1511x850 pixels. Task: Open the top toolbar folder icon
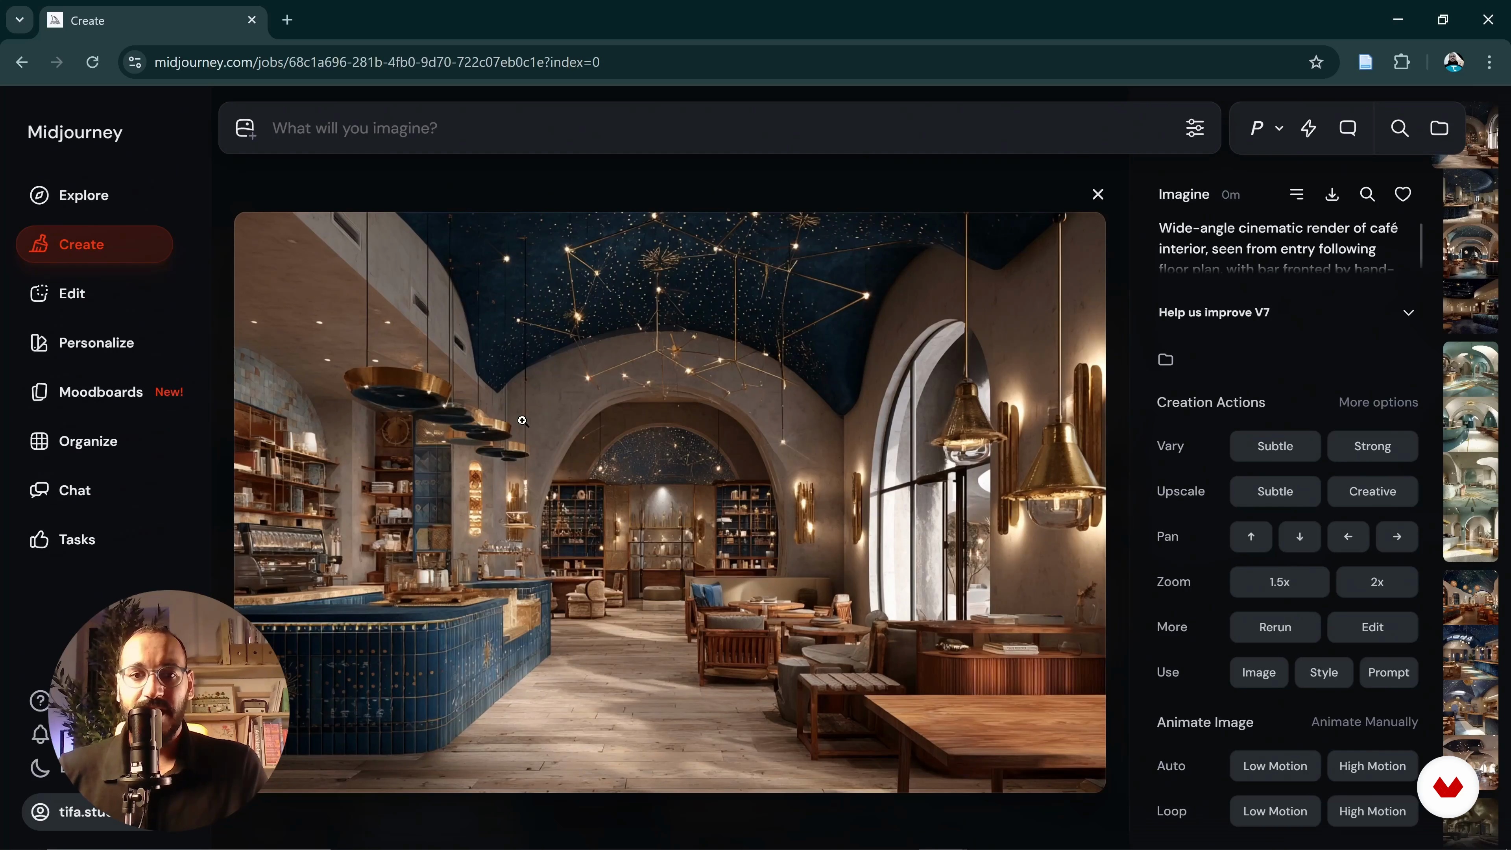1439,128
